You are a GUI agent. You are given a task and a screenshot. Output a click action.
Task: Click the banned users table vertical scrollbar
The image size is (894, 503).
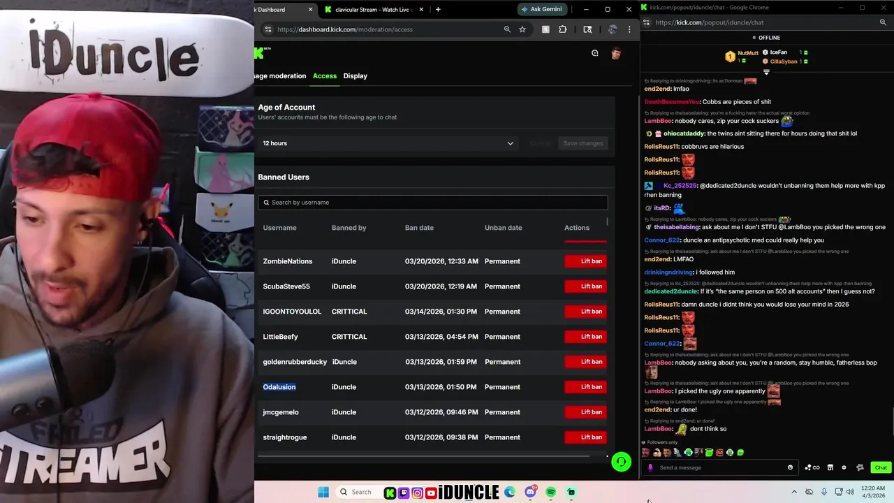[x=608, y=222]
